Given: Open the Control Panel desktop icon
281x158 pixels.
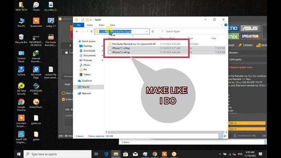Looking at the screenshot, I should 22,56.
